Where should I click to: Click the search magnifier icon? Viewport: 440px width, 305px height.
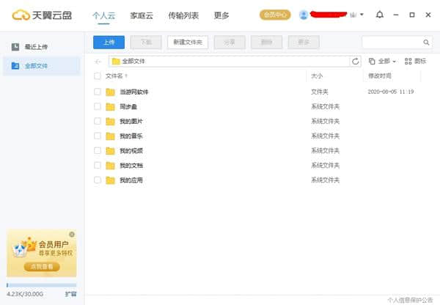(x=426, y=43)
